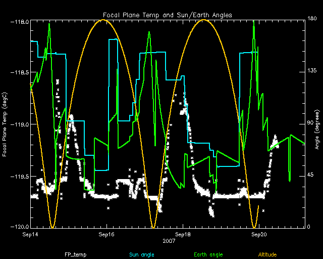
Task: Click the Sep14 x-axis tick label
Action: (30, 235)
